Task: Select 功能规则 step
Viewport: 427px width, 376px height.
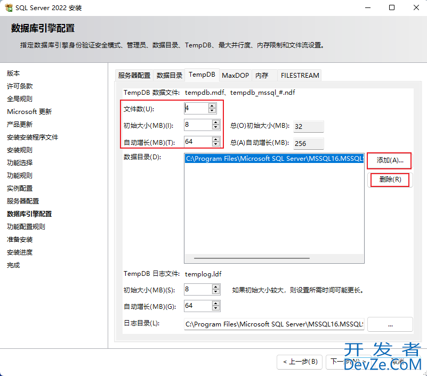Action: click(x=20, y=176)
